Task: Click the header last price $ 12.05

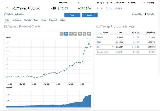Action: tap(63, 8)
